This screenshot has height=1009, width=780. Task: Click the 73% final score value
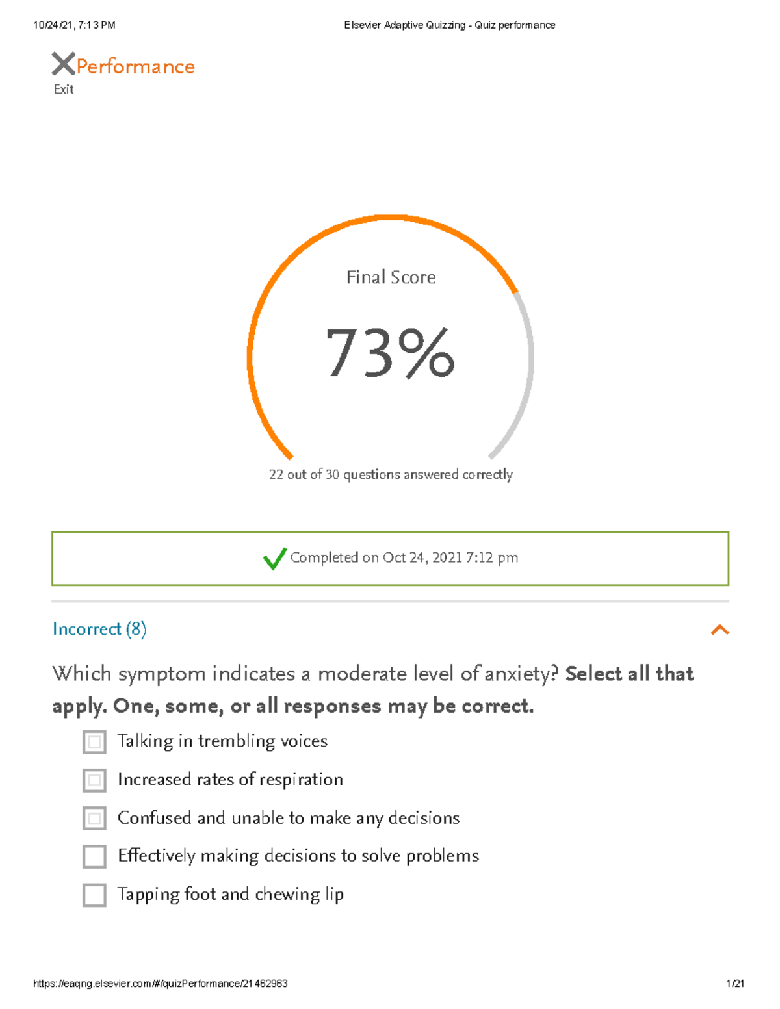(x=390, y=353)
